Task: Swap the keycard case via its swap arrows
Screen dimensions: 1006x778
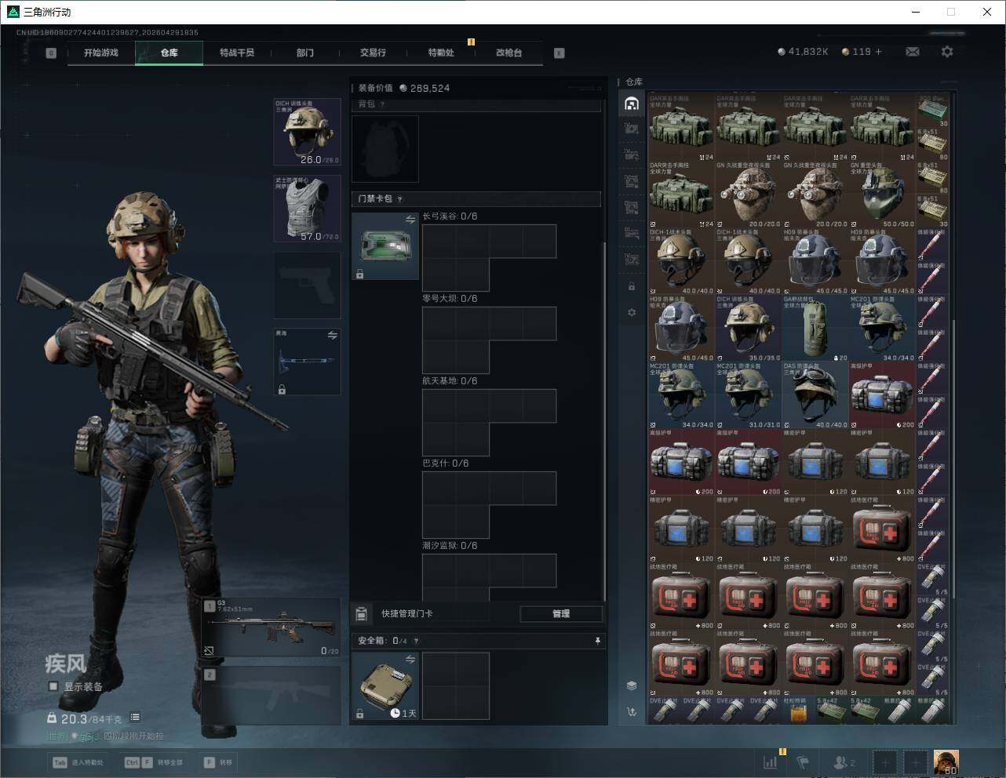Action: pyautogui.click(x=410, y=220)
